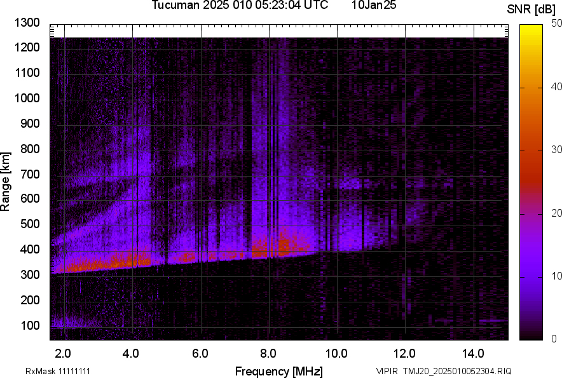Click the '1300' range tick label
The image size is (562, 378).
(27, 23)
